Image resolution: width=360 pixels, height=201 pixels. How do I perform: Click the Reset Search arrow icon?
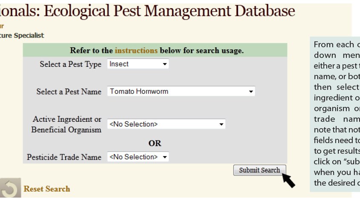9,189
